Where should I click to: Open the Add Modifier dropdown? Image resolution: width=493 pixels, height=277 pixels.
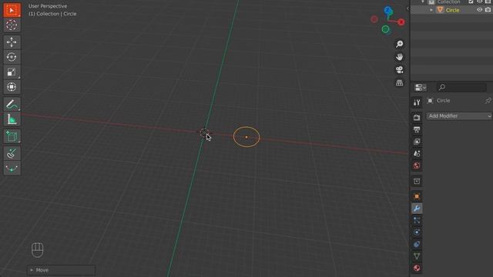coord(459,116)
